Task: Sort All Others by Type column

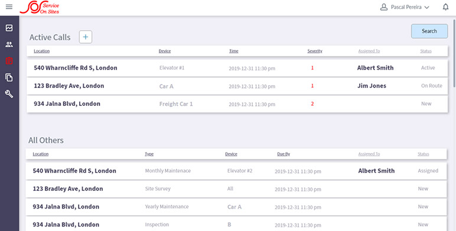Action: (x=149, y=154)
